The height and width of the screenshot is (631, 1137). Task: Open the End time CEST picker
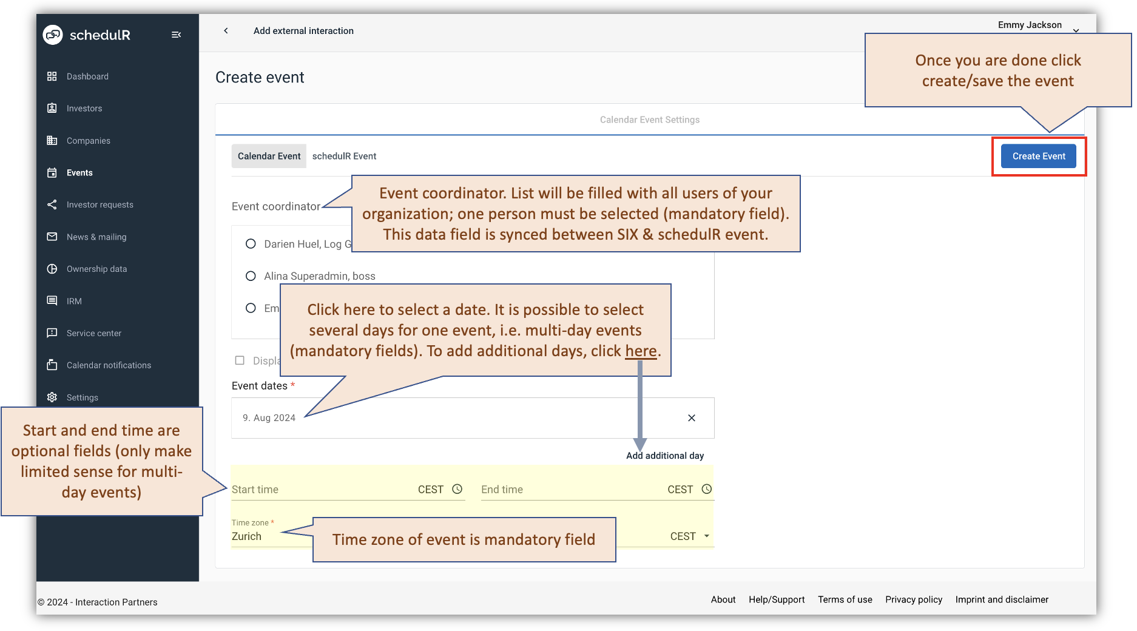[706, 488]
